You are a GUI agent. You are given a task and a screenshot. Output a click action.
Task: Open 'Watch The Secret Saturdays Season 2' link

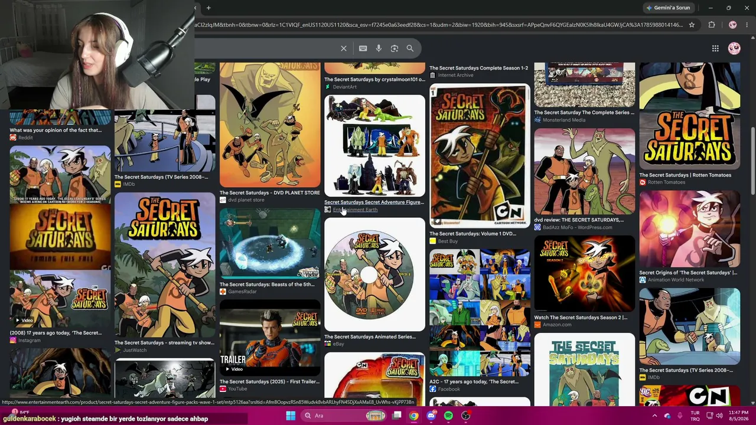pos(581,318)
